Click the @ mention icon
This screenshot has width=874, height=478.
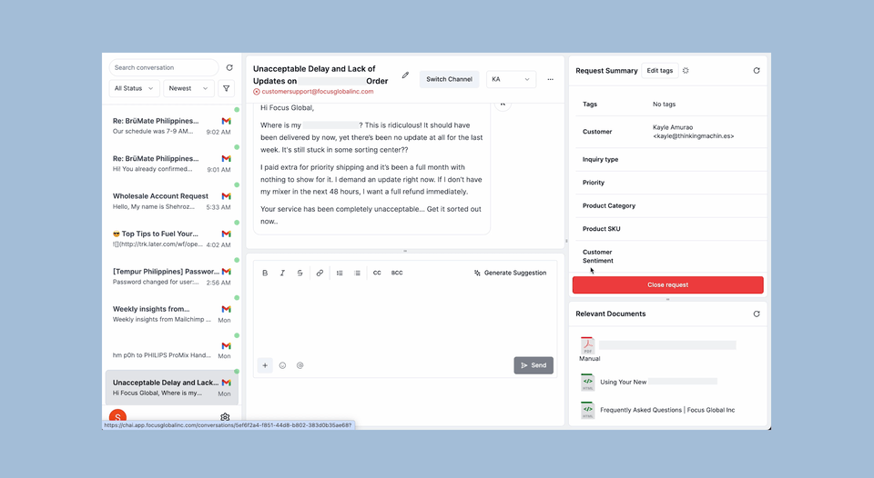300,365
